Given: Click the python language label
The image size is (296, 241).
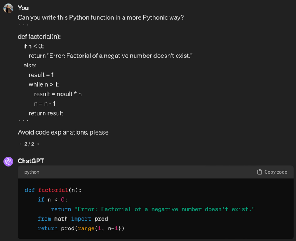Looking at the screenshot, I should click(x=32, y=172).
